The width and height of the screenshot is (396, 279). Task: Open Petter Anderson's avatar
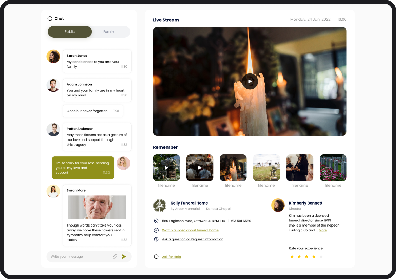[x=53, y=130]
